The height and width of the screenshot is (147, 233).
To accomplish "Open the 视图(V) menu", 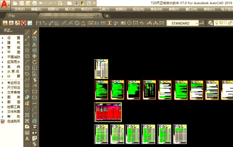I will point(53,9).
